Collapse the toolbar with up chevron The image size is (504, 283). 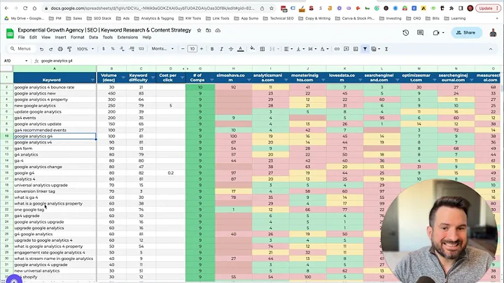491,49
